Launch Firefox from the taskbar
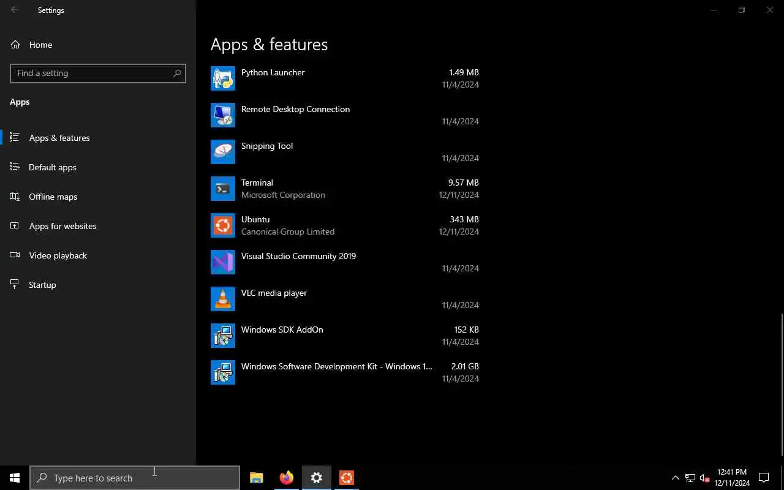 coord(286,478)
